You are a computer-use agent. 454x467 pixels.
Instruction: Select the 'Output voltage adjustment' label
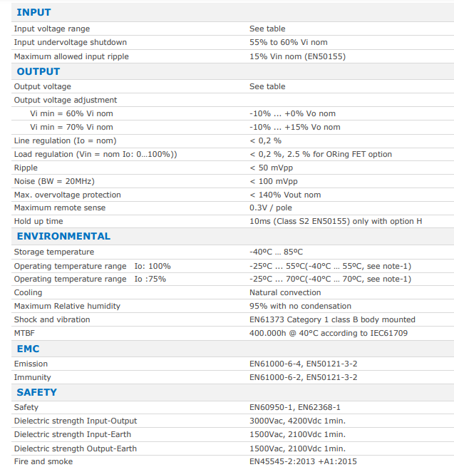click(x=66, y=100)
